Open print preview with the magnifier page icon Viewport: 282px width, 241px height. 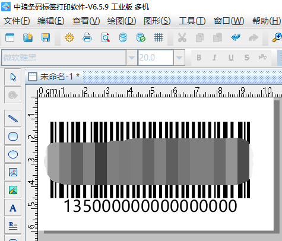[105, 37]
